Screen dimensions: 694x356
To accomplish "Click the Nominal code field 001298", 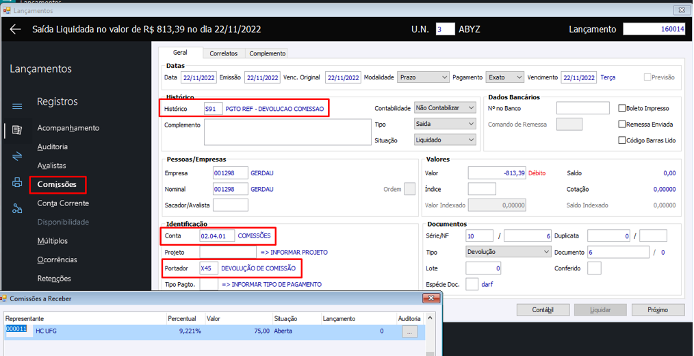I will pyautogui.click(x=230, y=189).
